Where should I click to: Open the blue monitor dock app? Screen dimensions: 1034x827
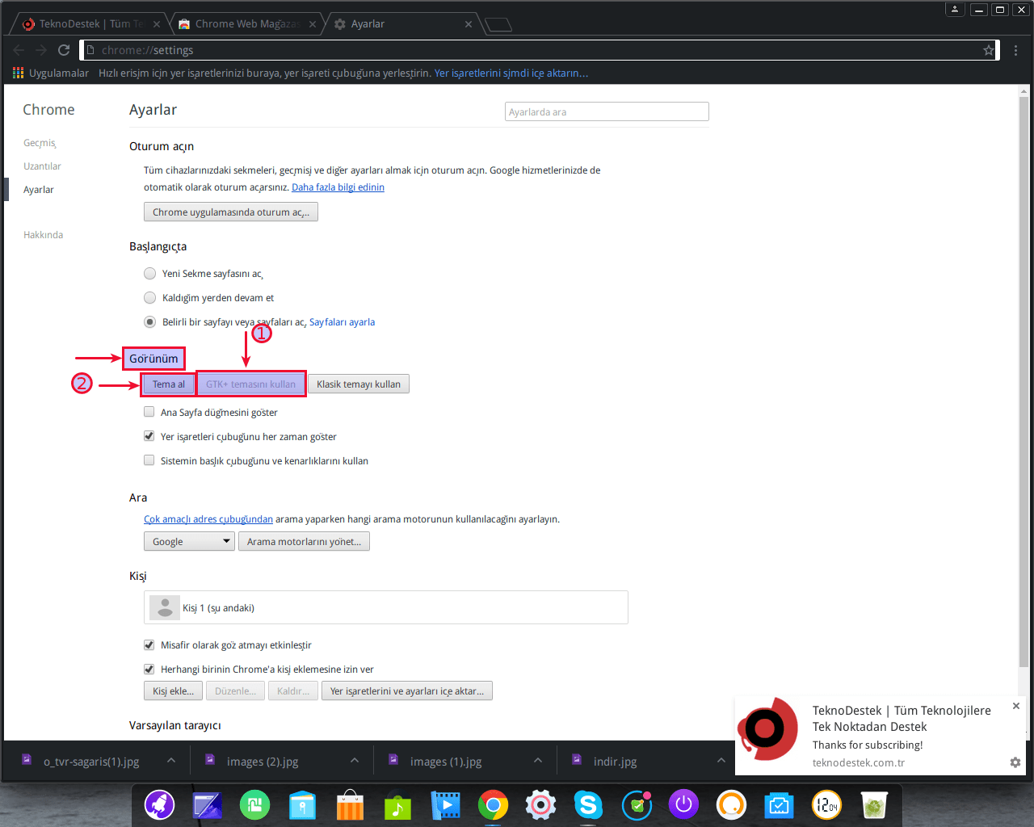tap(780, 804)
